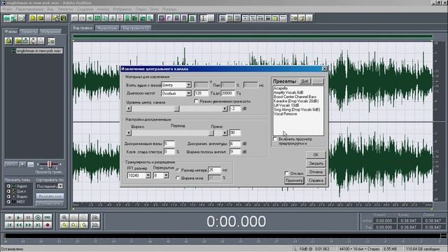Click the Files panel preview play button
The width and height of the screenshot is (448, 252).
[22, 164]
